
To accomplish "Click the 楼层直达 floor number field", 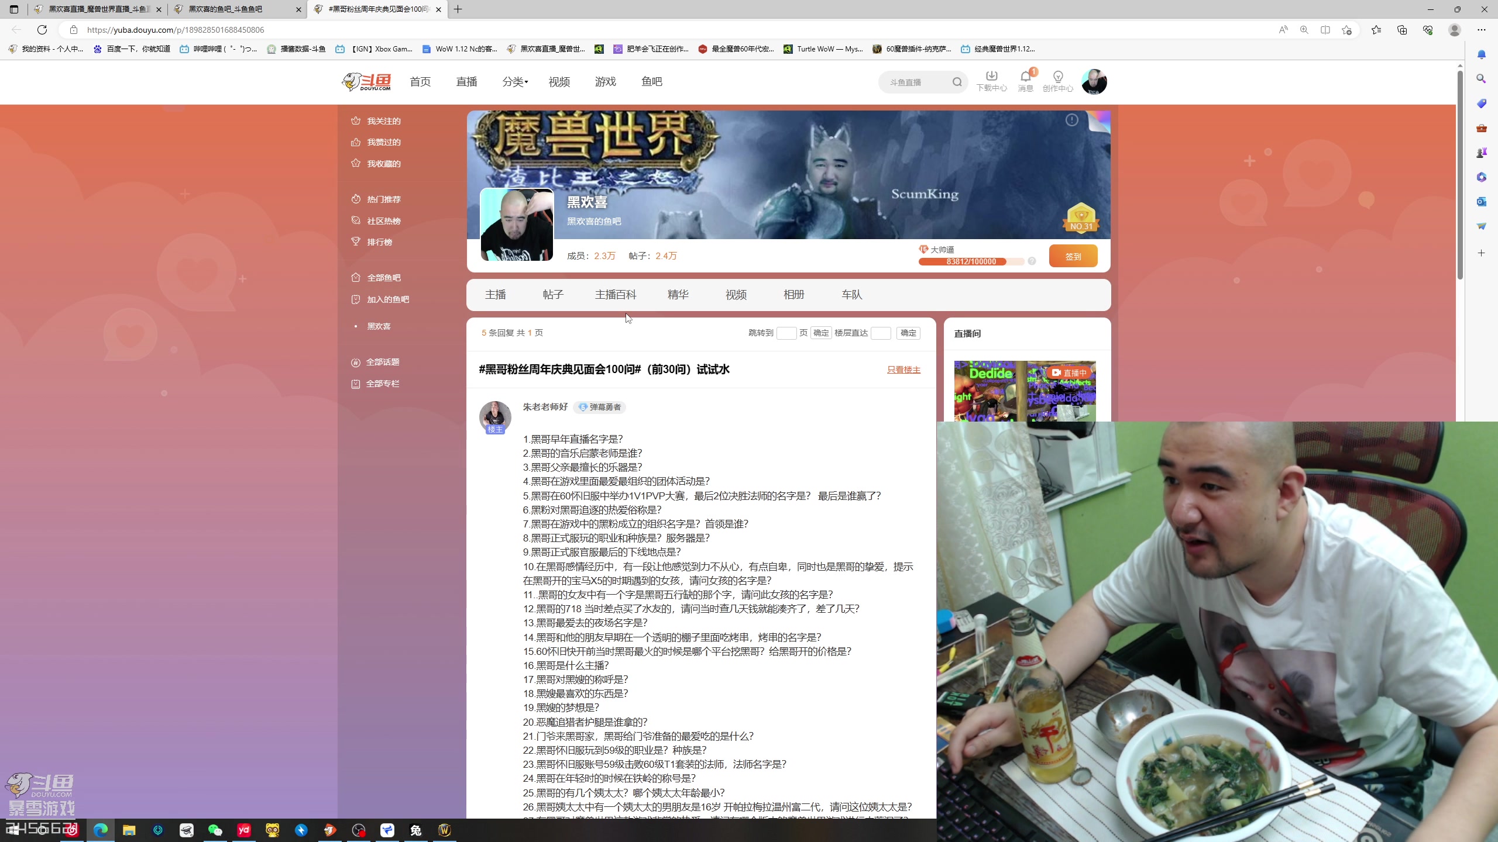I will 881,333.
